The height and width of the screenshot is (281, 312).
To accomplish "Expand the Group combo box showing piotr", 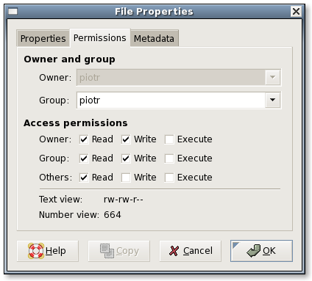I will [x=179, y=100].
